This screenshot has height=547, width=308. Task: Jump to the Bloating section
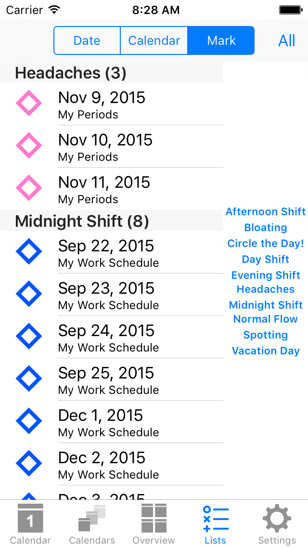tap(265, 227)
